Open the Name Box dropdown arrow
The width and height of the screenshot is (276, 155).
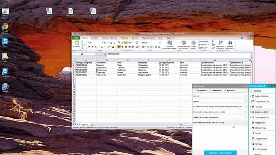pyautogui.click(x=94, y=54)
